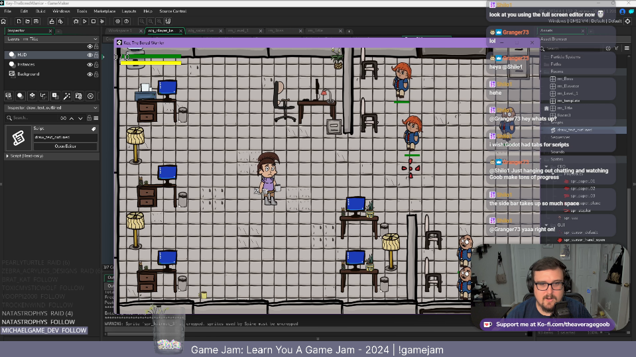Viewport: 636px width, 357px height.
Task: Save the project using toolbar icon
Action: coord(36,21)
